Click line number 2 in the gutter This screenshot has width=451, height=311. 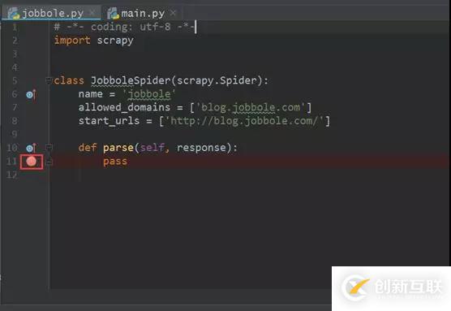[x=15, y=41]
